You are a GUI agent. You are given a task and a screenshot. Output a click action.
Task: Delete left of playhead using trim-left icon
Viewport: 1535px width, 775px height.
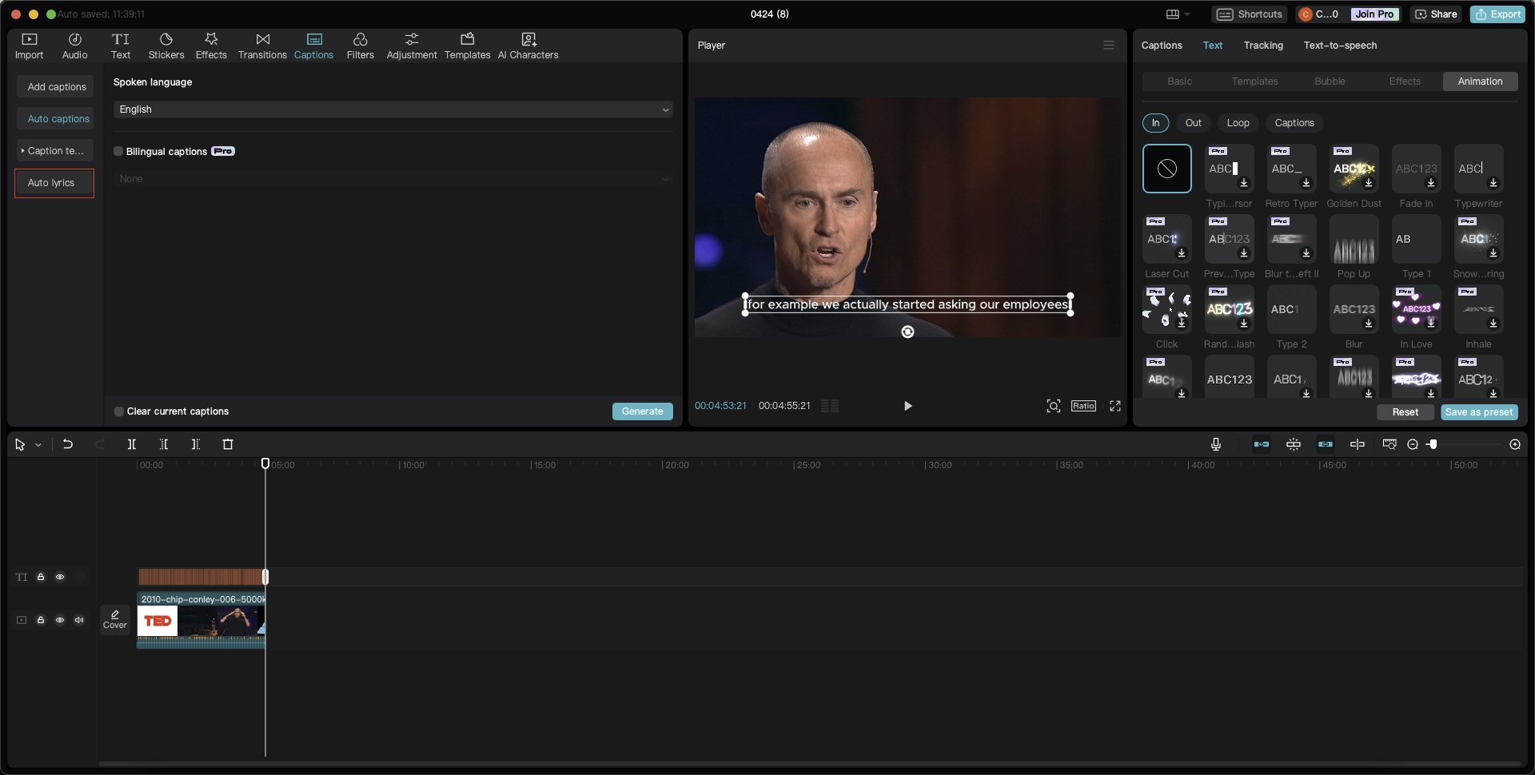pos(164,444)
